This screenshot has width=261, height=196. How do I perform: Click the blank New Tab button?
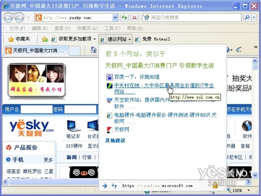[74, 51]
